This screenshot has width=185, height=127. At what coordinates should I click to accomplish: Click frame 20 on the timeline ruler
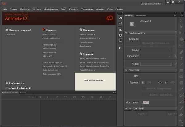pyautogui.click(x=74, y=97)
